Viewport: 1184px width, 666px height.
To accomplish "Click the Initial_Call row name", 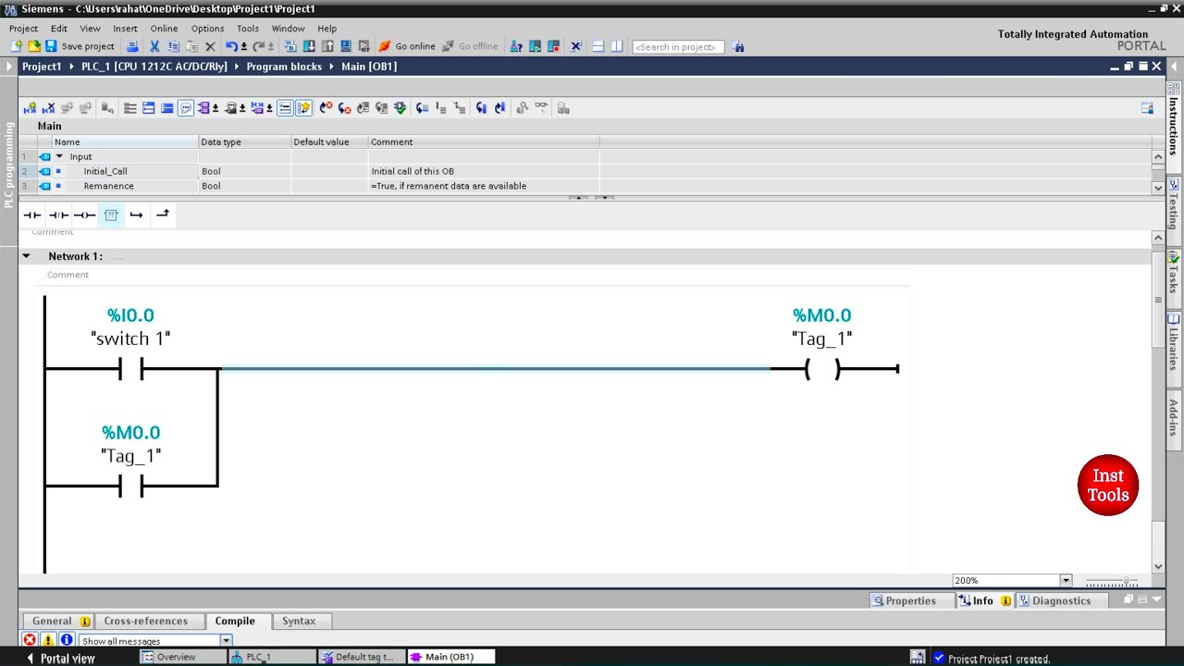I will click(105, 171).
